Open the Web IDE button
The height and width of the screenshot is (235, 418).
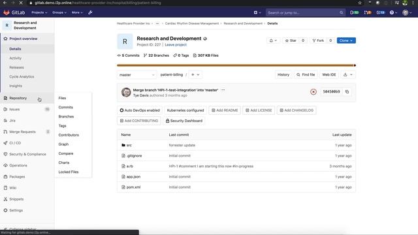tap(329, 75)
